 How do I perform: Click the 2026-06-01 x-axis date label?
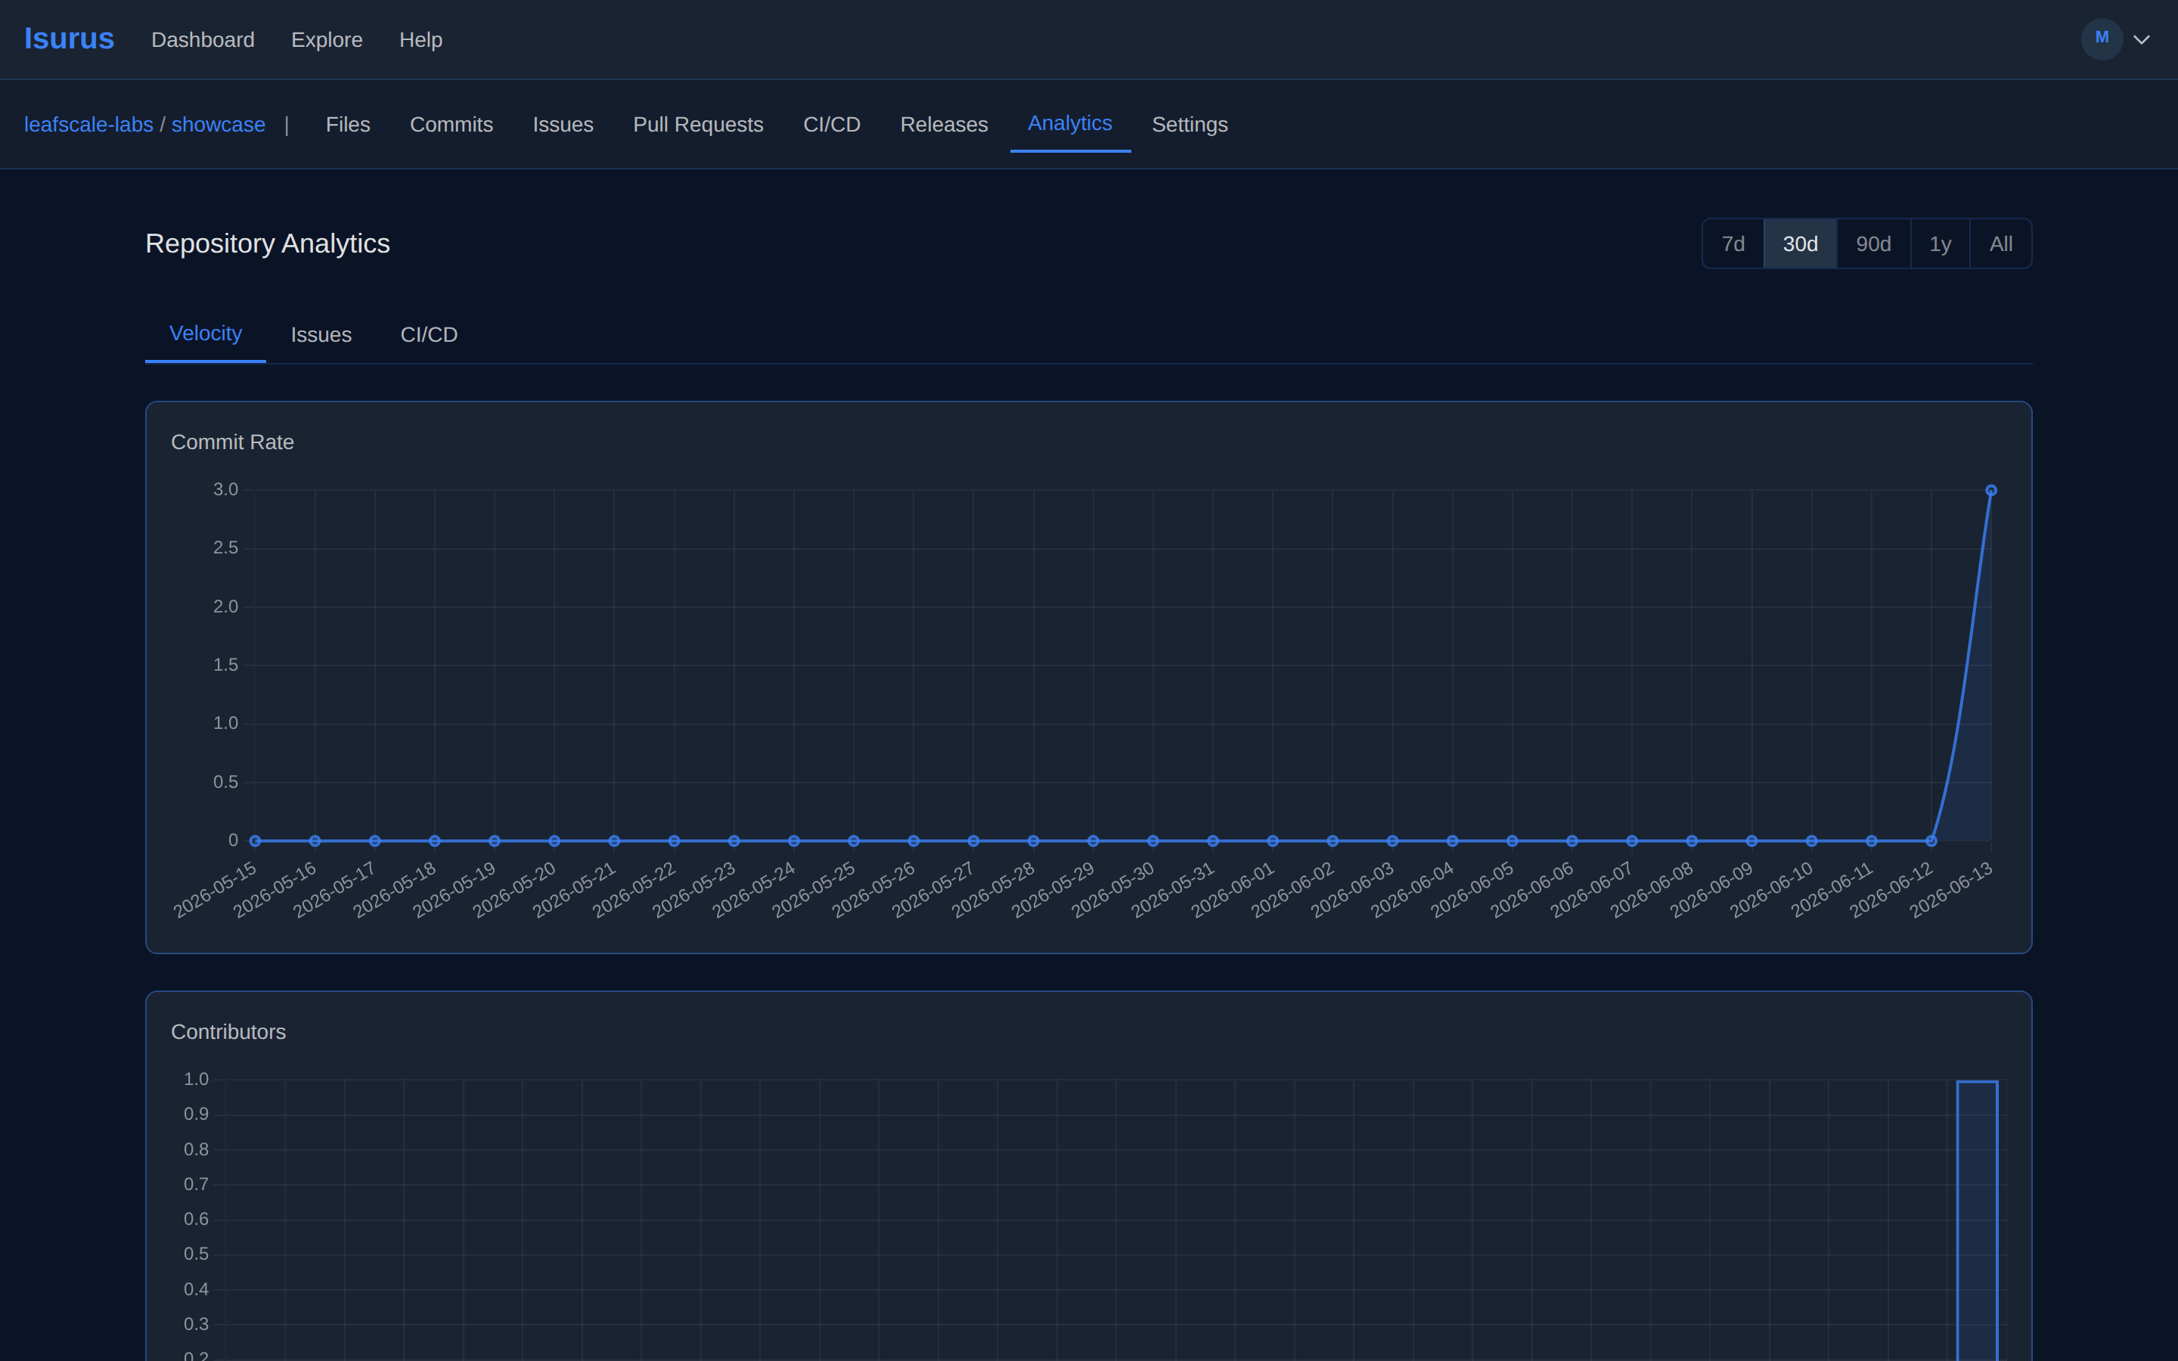click(x=1232, y=890)
